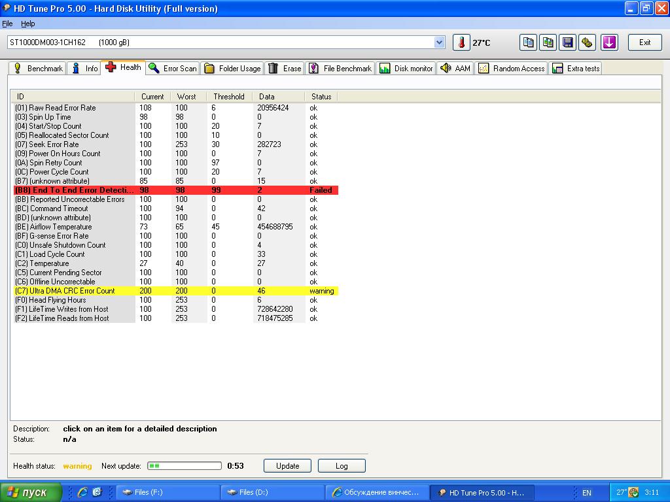
Task: Select the Health tab
Action: coord(124,67)
